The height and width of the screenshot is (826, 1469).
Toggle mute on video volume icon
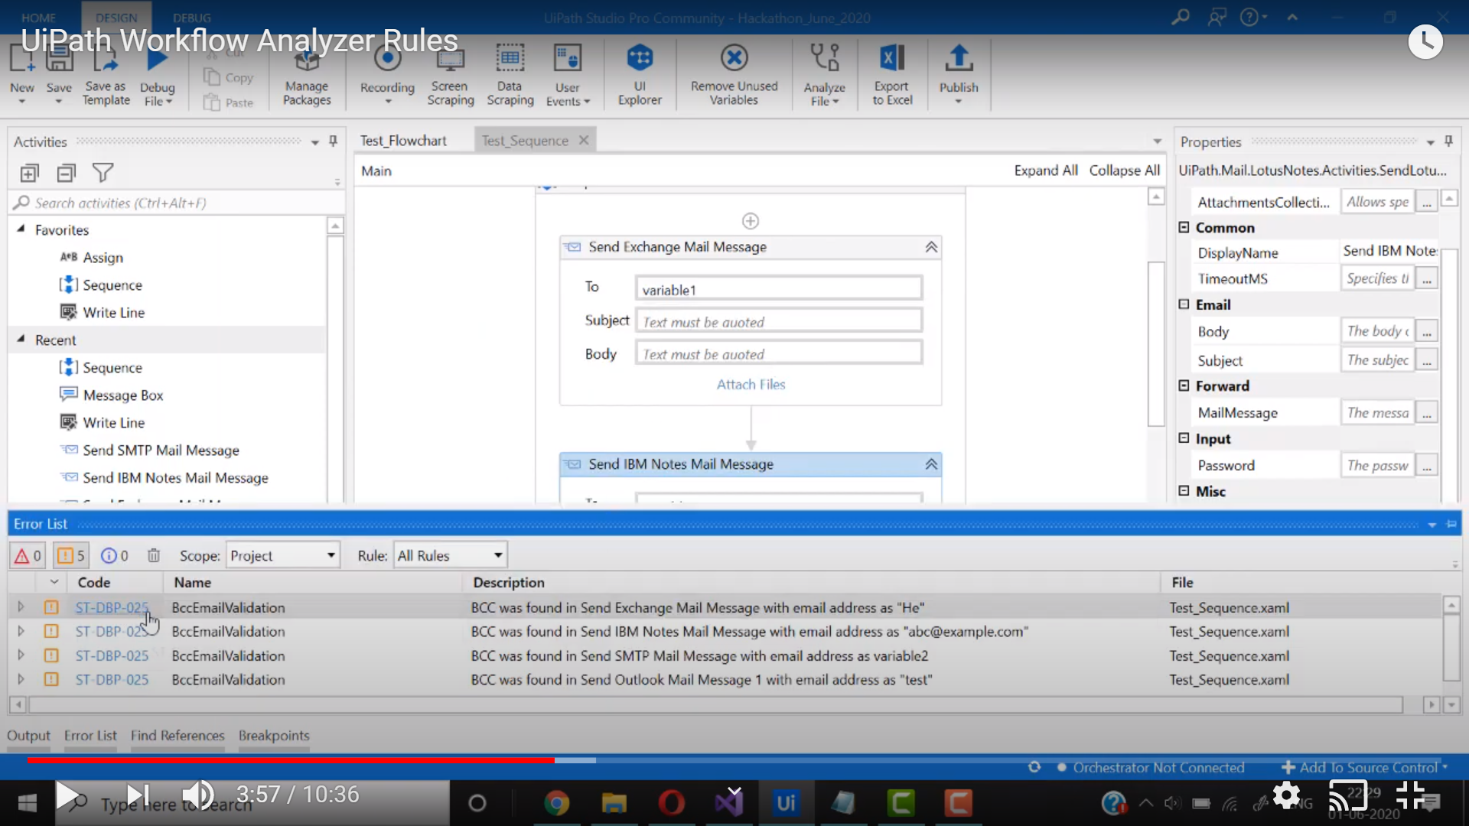pyautogui.click(x=197, y=795)
